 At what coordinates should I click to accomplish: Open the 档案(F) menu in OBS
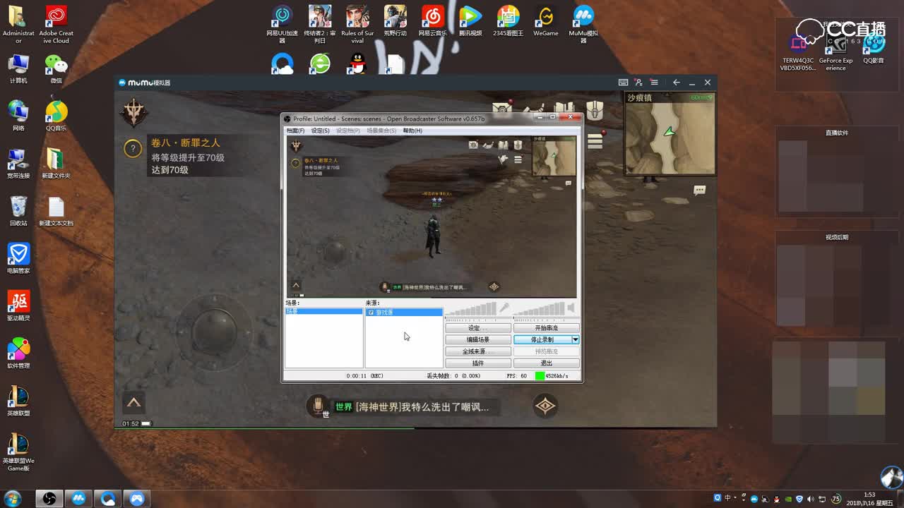[x=295, y=131]
